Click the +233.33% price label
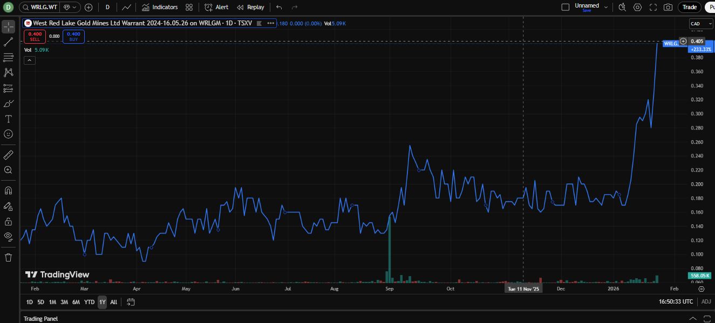The height and width of the screenshot is (323, 715). point(701,49)
